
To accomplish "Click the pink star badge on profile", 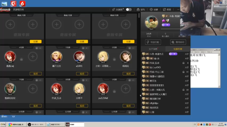I will 164,21.
